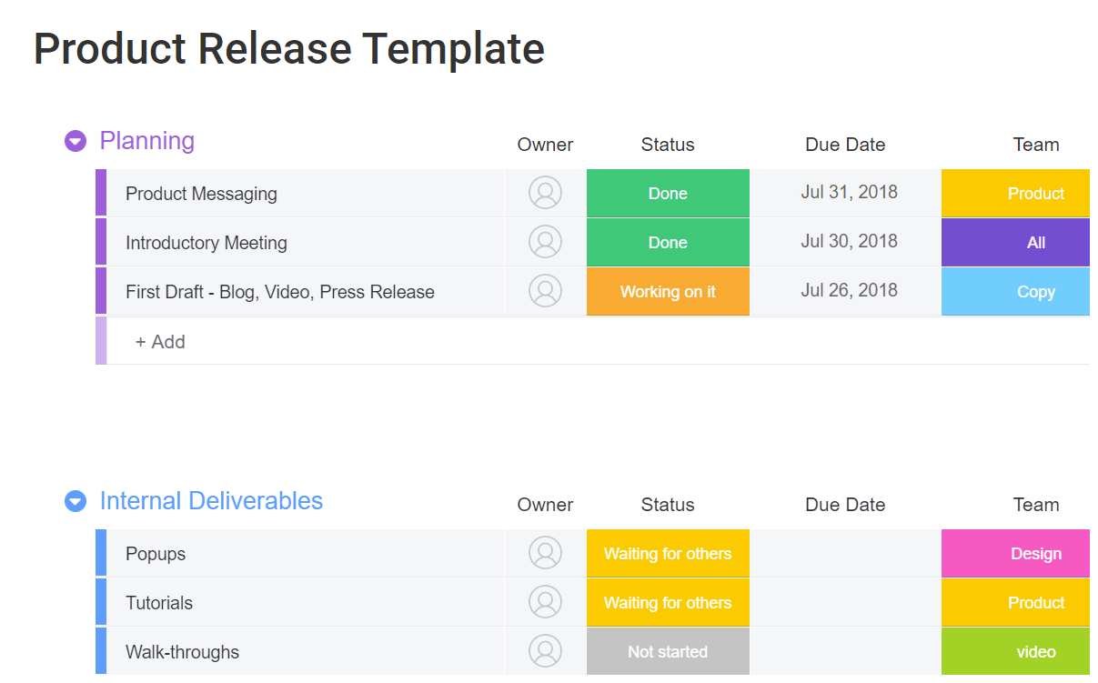Click Status column header in Planning
This screenshot has width=1098, height=683.
coord(668,145)
